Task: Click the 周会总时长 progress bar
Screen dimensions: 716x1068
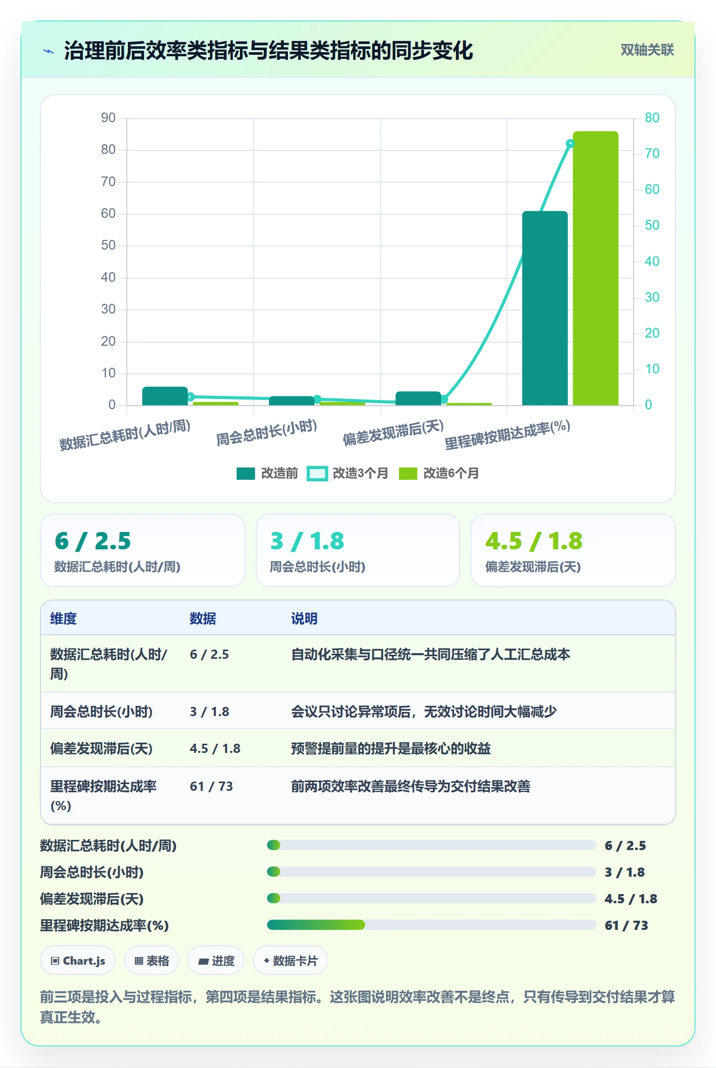Action: (431, 872)
